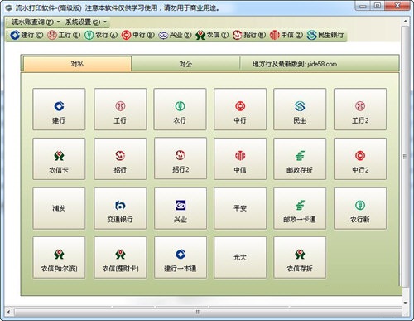Close the 流水打印软件 window
414x321 pixels.
click(x=397, y=6)
